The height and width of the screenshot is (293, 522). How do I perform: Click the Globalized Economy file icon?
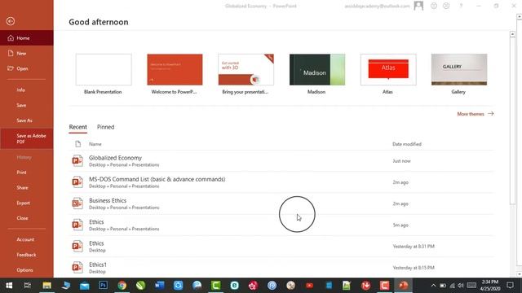click(77, 161)
